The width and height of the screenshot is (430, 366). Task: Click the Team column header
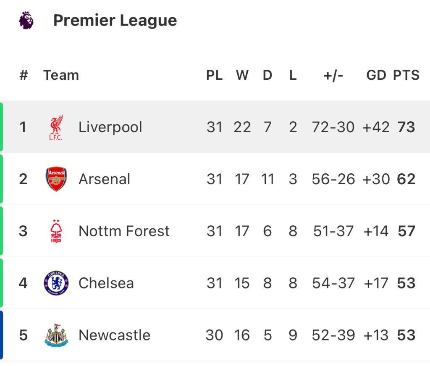pyautogui.click(x=61, y=75)
